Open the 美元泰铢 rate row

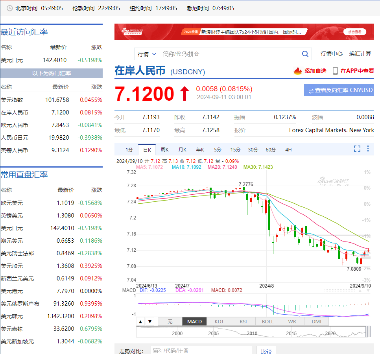coord(52,329)
